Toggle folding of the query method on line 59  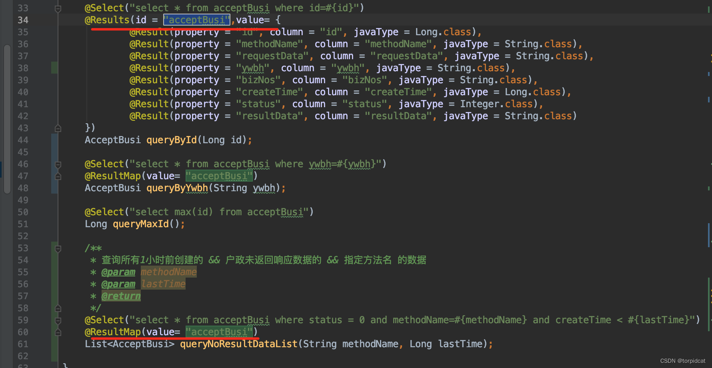tap(58, 320)
